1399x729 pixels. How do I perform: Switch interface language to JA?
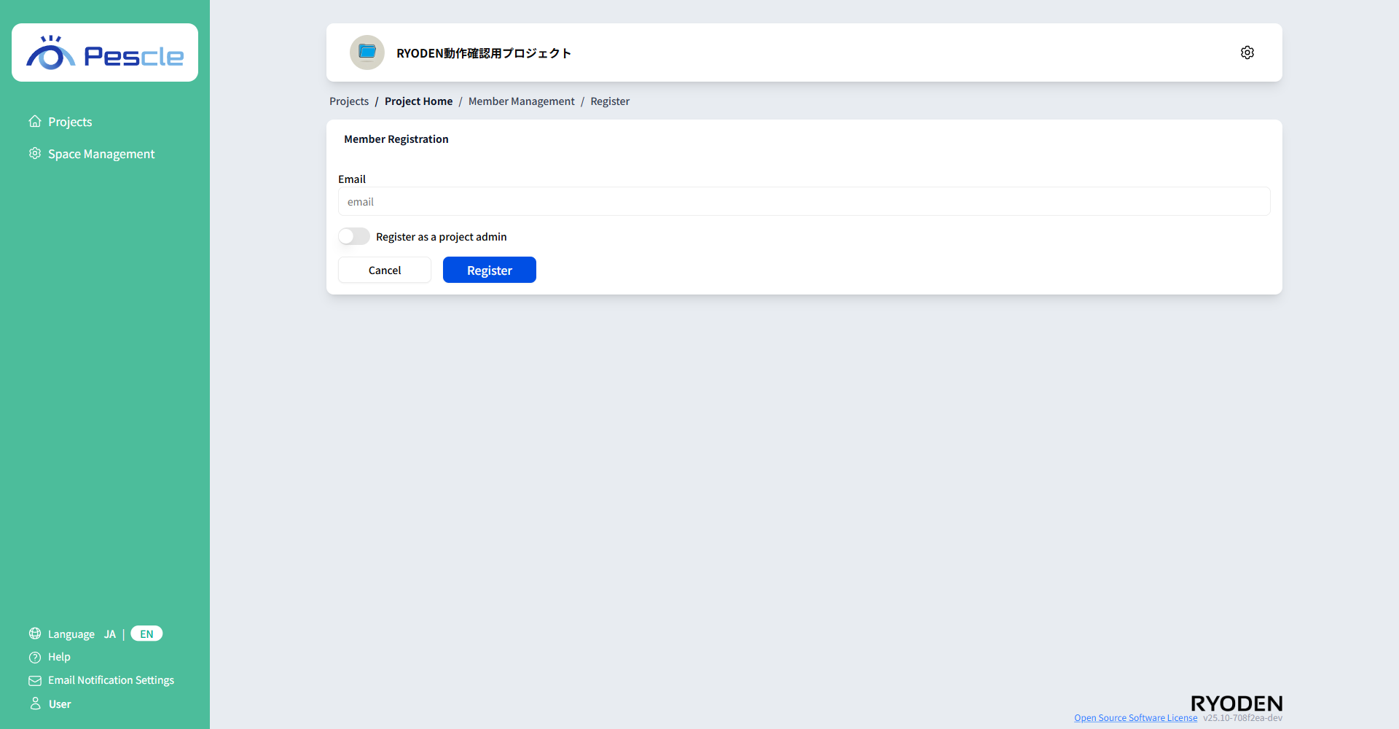coord(110,634)
